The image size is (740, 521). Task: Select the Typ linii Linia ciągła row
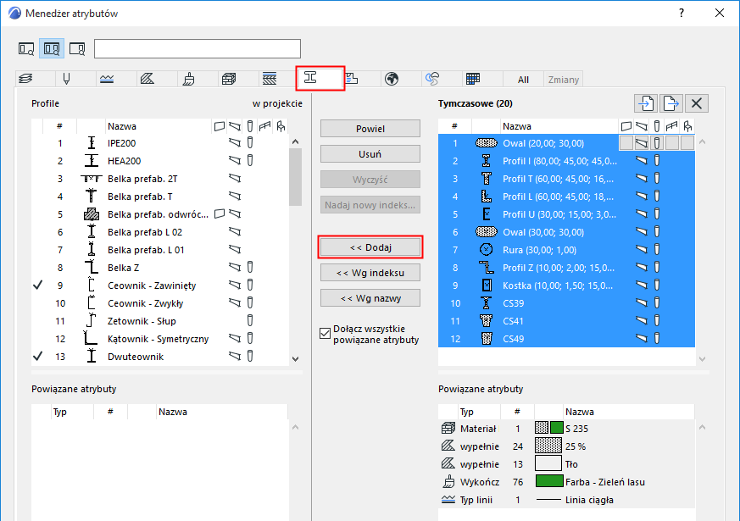point(566,500)
